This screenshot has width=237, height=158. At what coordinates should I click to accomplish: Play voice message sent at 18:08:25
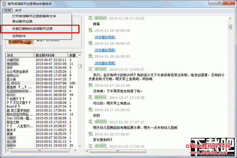(x=105, y=50)
